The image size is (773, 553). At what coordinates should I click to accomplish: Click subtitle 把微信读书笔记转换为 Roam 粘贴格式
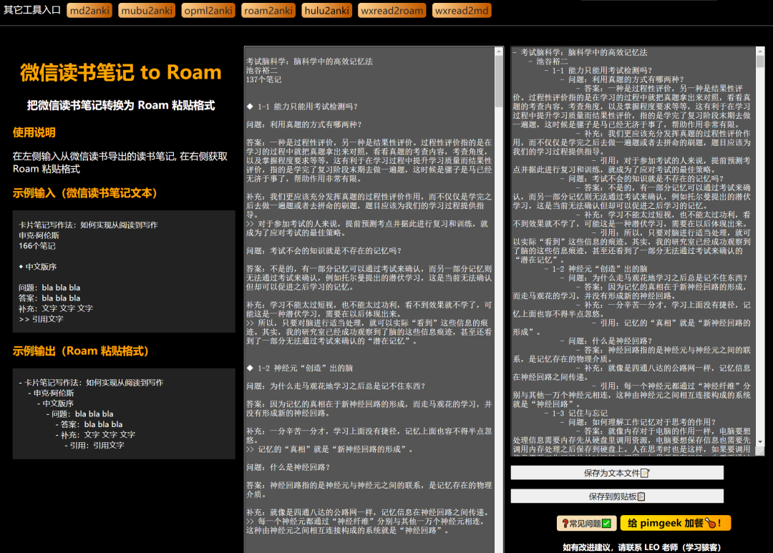coord(121,105)
